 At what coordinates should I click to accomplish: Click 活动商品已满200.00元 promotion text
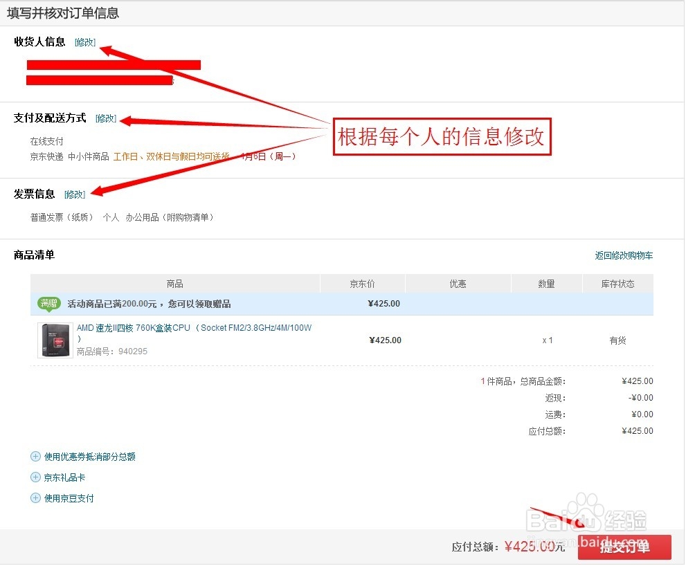click(150, 304)
